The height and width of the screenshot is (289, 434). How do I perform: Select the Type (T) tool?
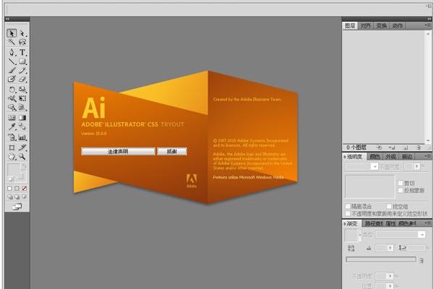coord(22,52)
